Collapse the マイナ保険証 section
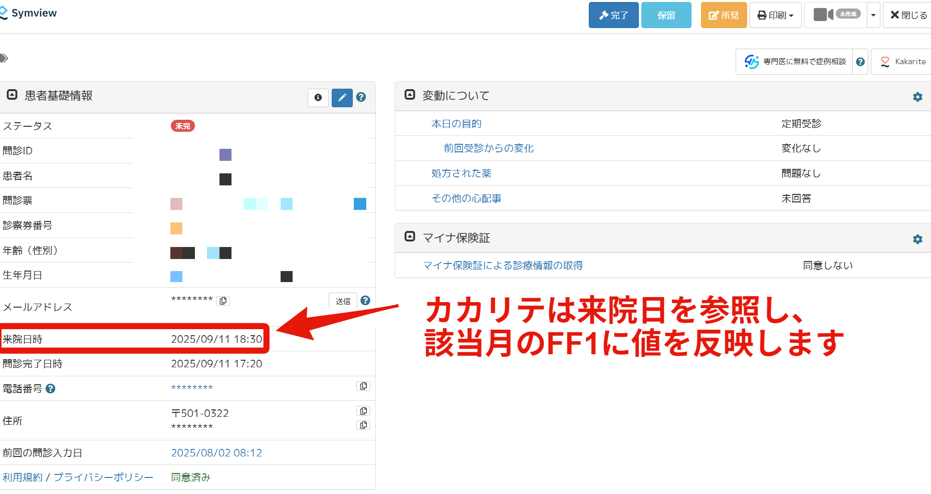 point(410,236)
